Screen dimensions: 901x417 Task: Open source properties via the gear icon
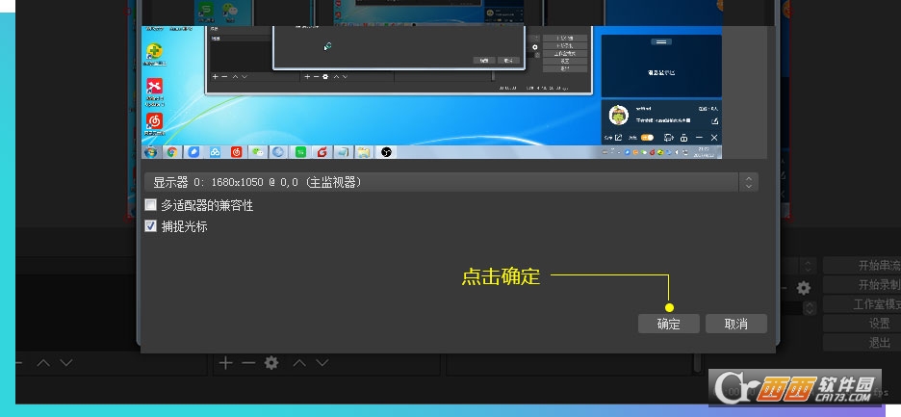tap(271, 363)
